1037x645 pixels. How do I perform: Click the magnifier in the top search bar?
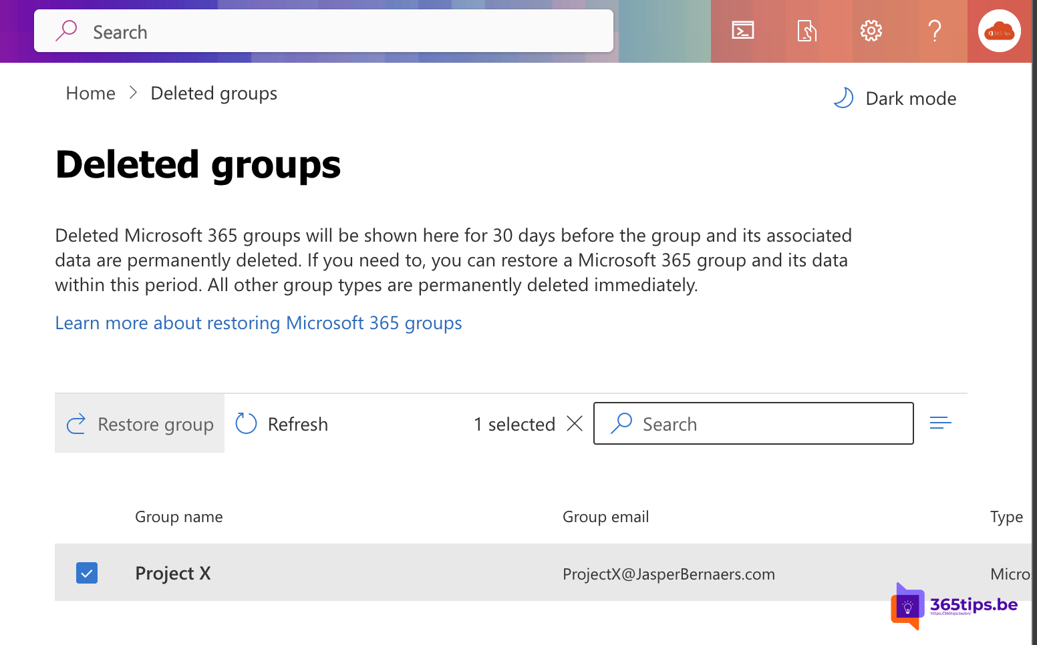tap(66, 31)
